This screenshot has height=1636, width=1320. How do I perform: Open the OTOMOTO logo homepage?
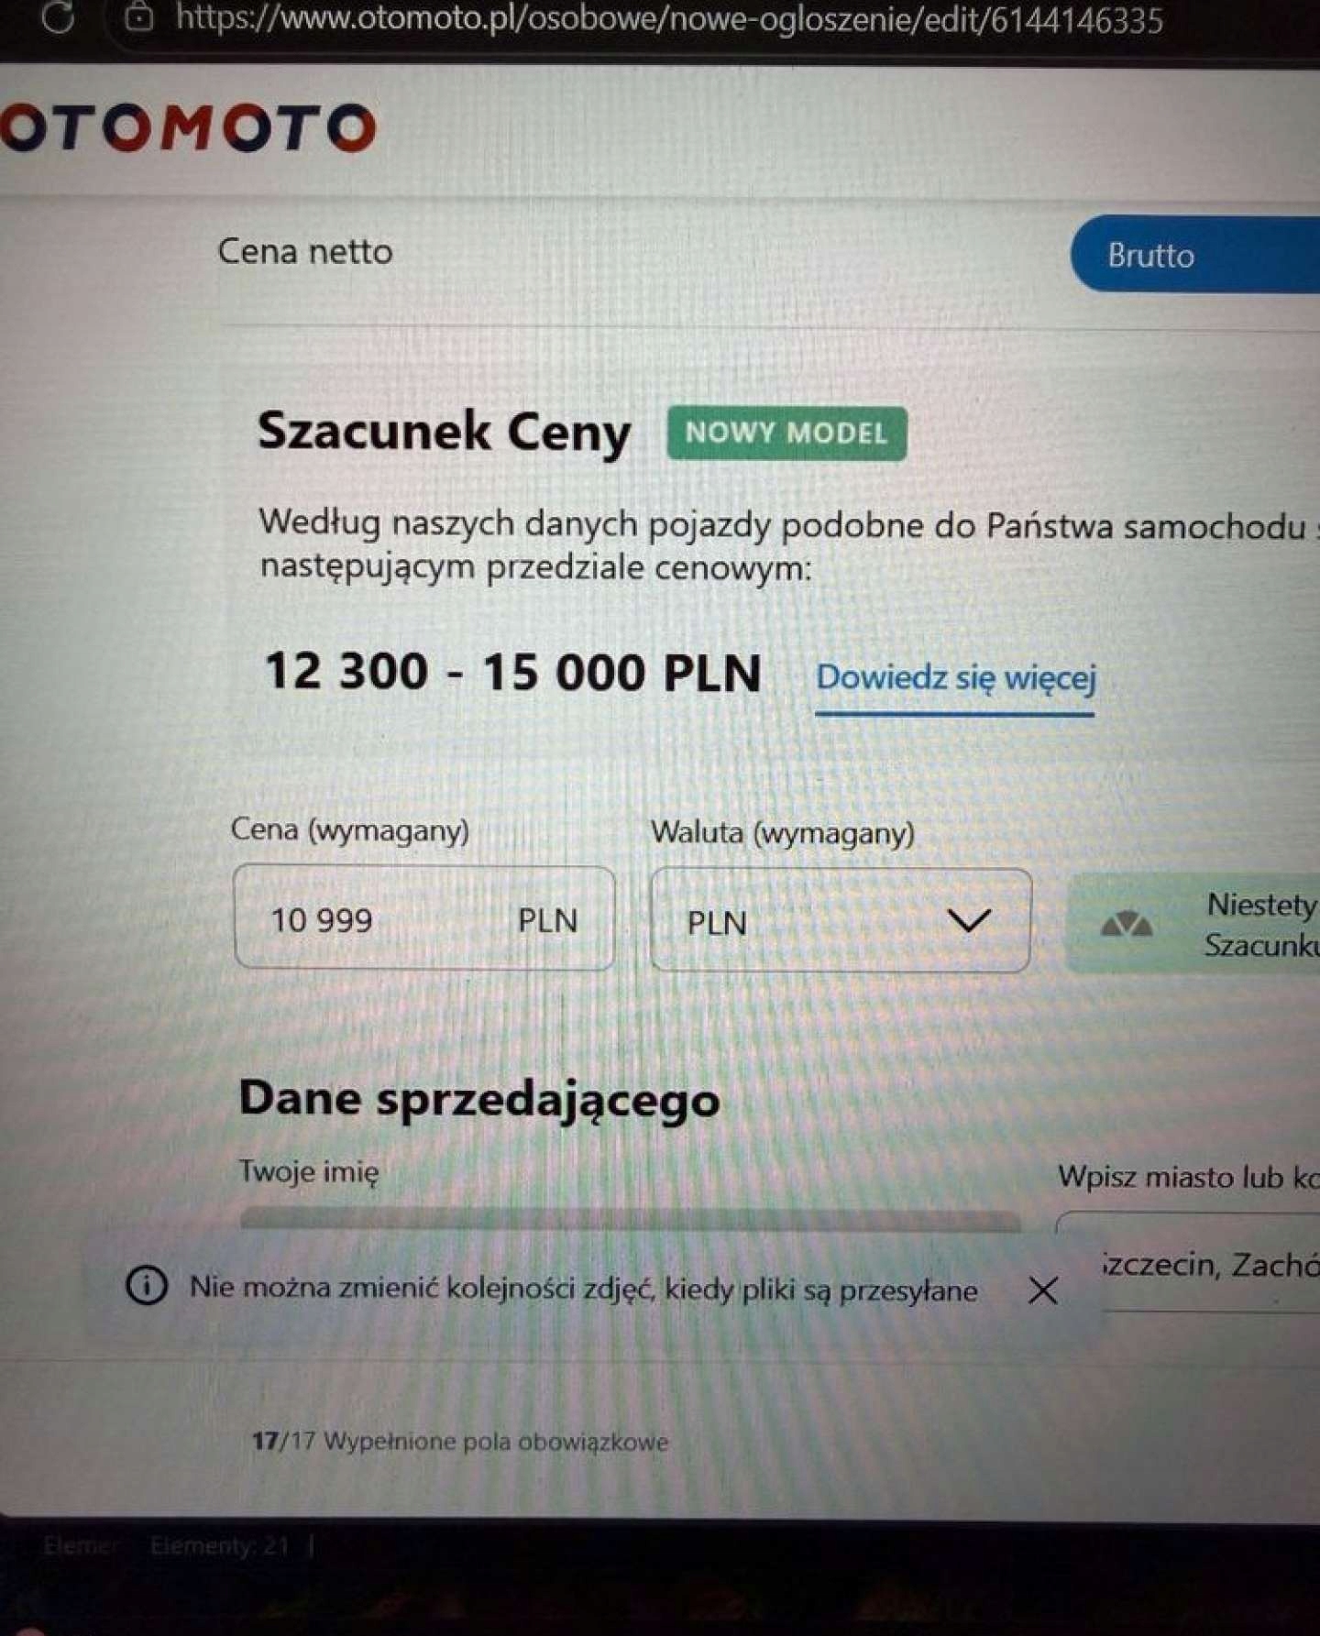tap(189, 127)
